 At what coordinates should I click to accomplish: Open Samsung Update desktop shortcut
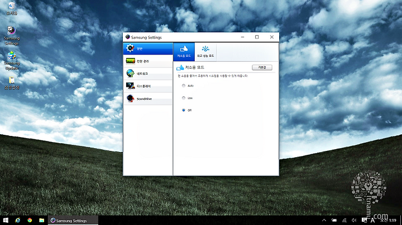tap(12, 61)
